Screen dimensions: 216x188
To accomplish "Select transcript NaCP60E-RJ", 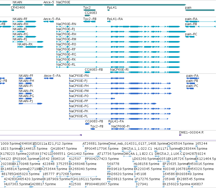I will (x=66, y=29).
